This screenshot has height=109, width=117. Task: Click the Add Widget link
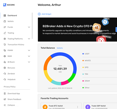[x=46, y=14]
